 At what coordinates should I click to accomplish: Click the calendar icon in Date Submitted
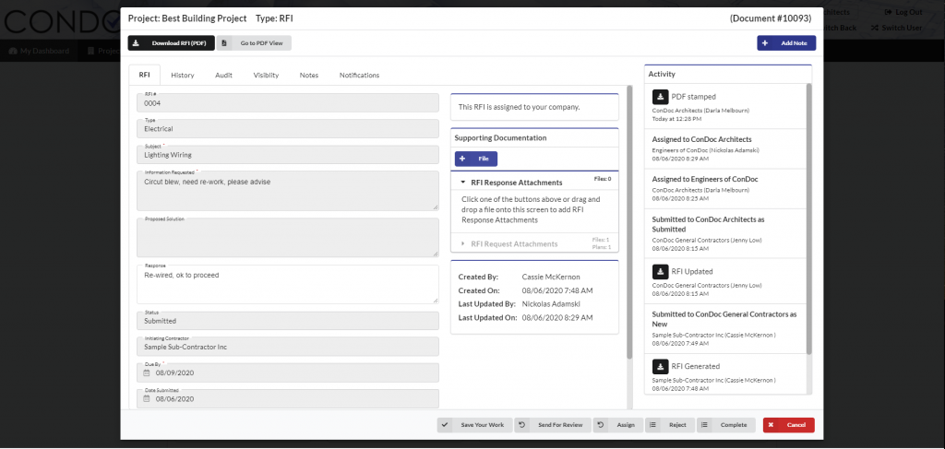[147, 398]
